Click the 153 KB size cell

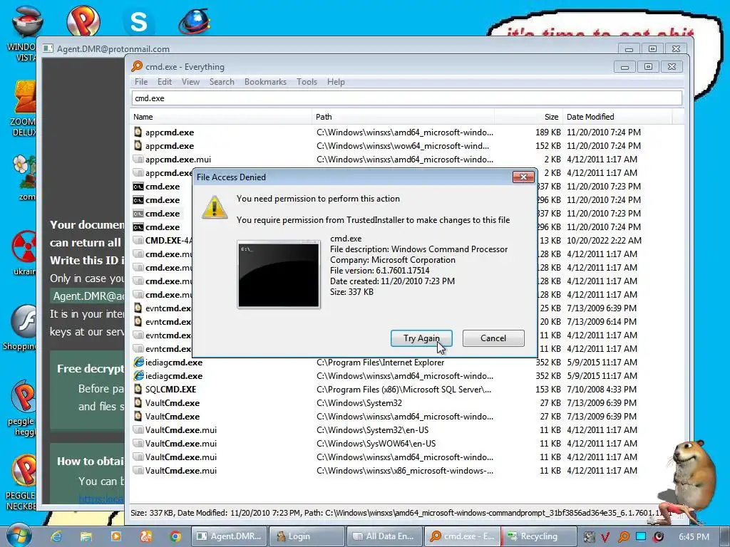[x=548, y=390]
